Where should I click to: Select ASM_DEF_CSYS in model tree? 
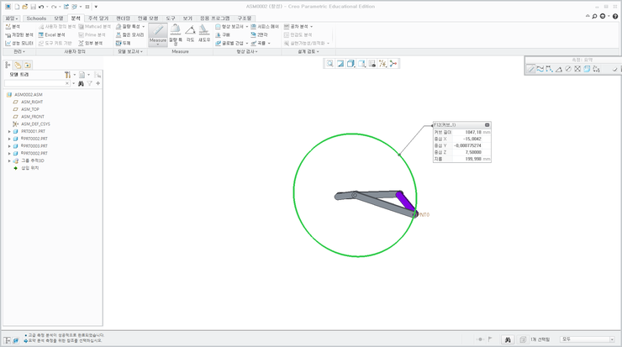pyautogui.click(x=35, y=124)
